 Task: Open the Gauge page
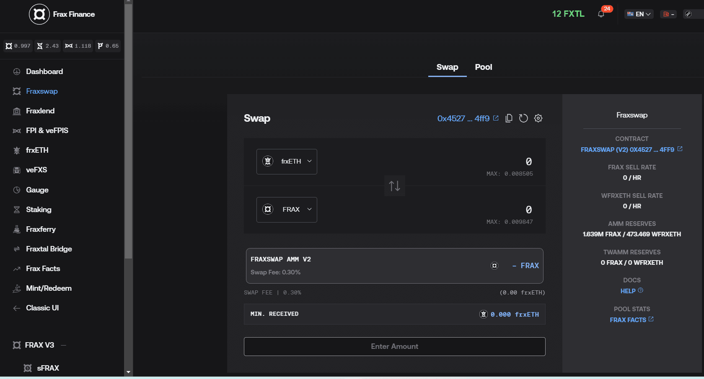point(37,190)
